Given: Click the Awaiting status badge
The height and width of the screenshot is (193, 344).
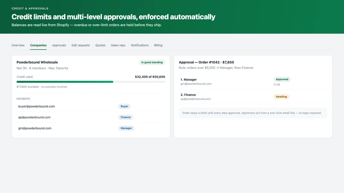Looking at the screenshot, I should pyautogui.click(x=281, y=97).
